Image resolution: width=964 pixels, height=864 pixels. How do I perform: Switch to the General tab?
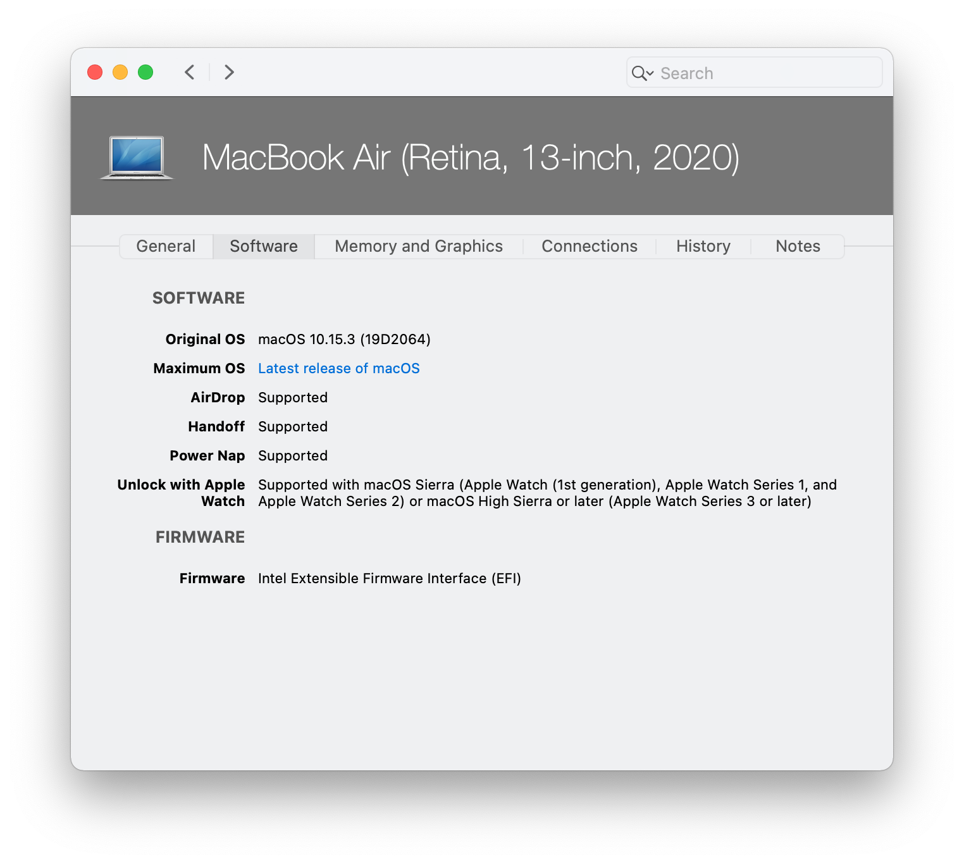[x=166, y=246]
